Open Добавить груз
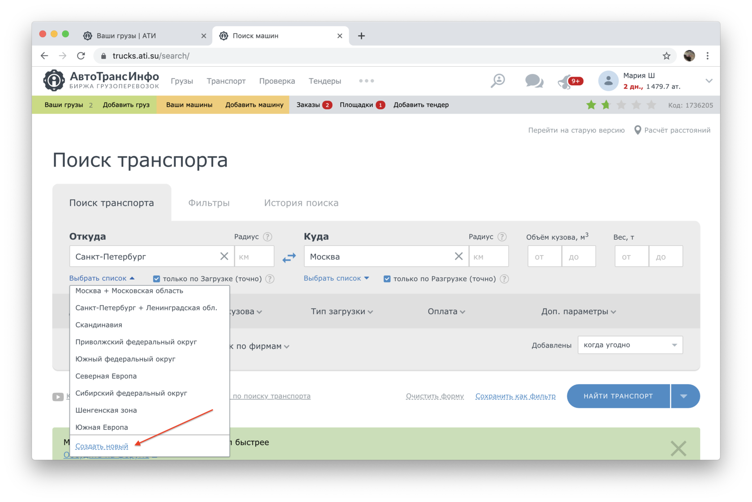The width and height of the screenshot is (752, 502). [126, 105]
